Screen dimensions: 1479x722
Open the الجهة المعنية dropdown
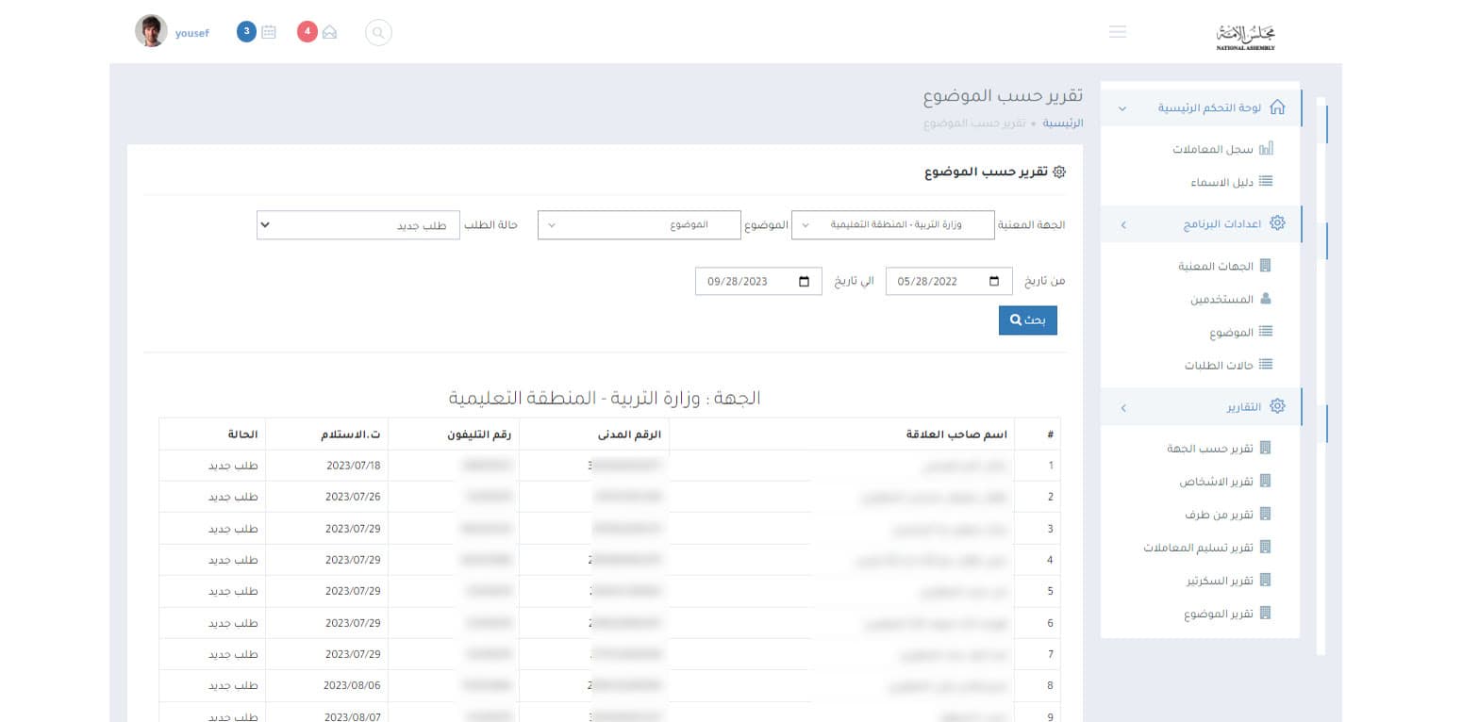pos(892,225)
